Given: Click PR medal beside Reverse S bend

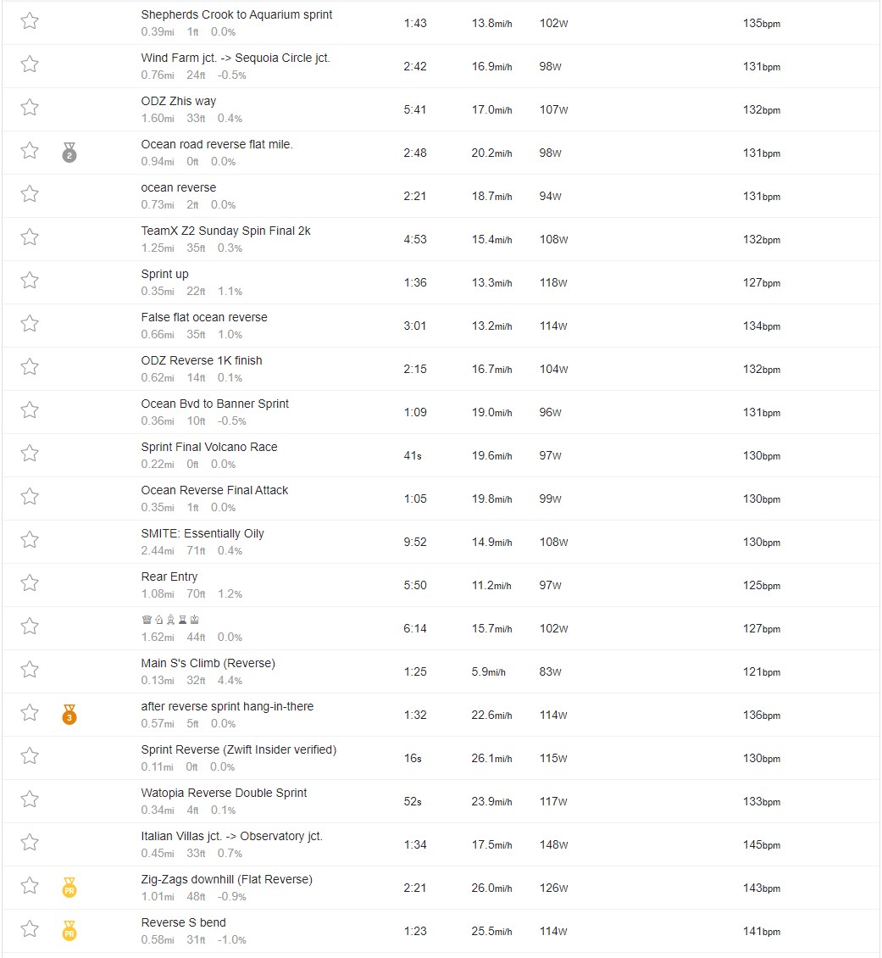Looking at the screenshot, I should point(69,930).
